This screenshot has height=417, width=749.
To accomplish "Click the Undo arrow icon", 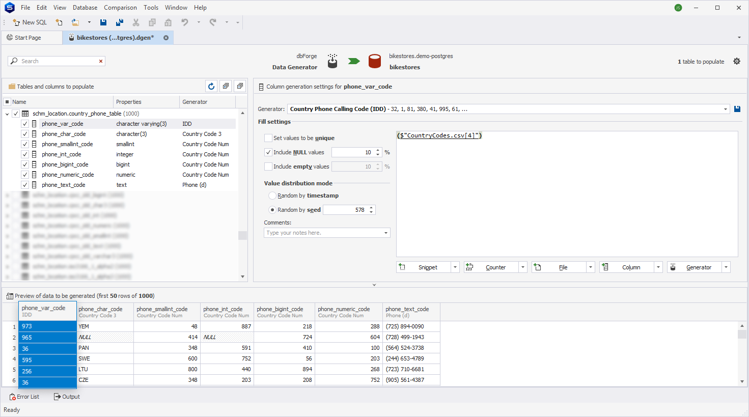I will (x=185, y=22).
